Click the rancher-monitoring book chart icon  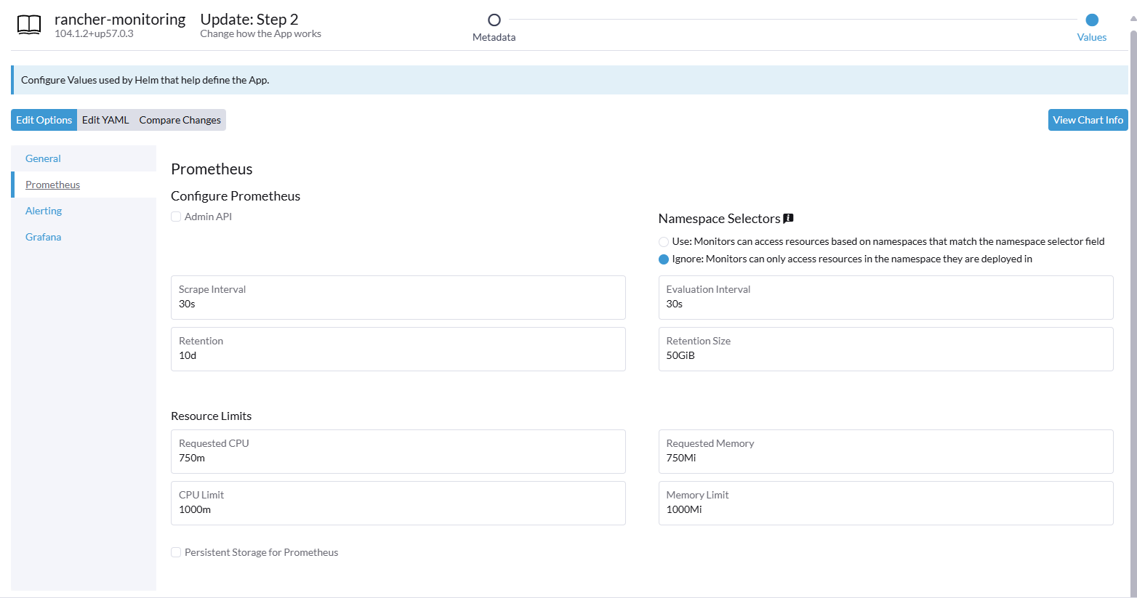tap(29, 25)
